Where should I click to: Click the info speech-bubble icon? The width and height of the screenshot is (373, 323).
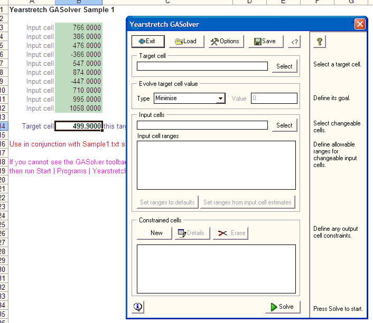click(x=138, y=307)
